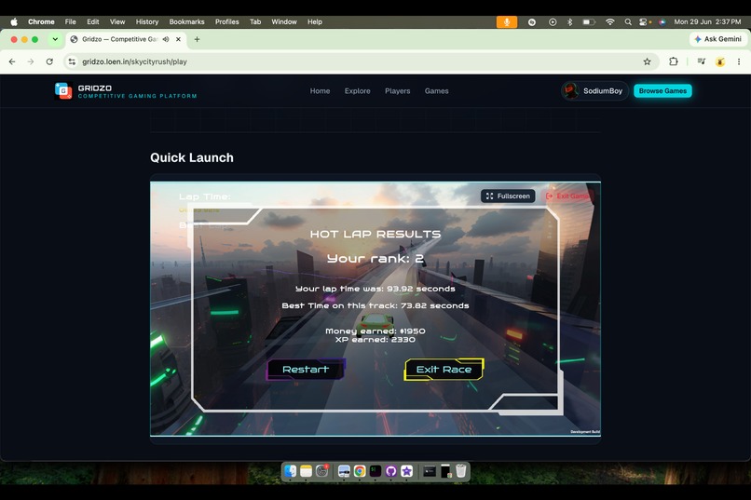Open the File menu
Screen dimensions: 751x500
coord(71,22)
